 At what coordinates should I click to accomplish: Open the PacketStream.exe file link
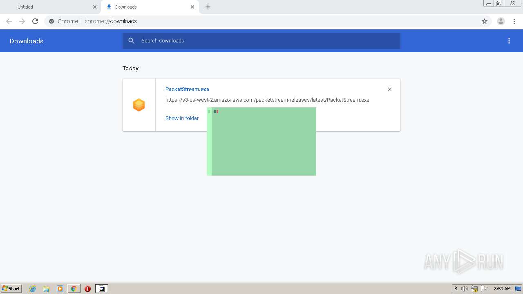[x=187, y=89]
